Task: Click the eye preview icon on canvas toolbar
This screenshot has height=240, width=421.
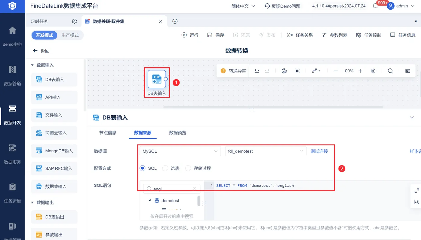Action: click(x=284, y=71)
